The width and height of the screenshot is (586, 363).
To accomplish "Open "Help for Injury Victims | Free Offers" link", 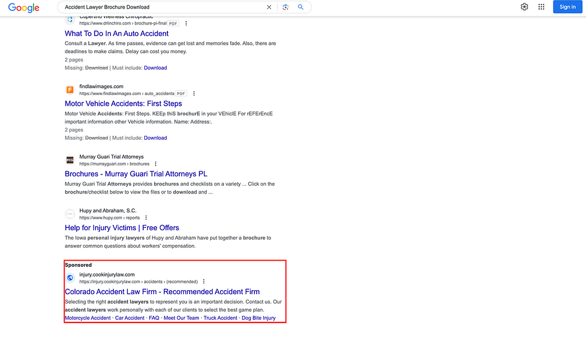I will [x=122, y=228].
